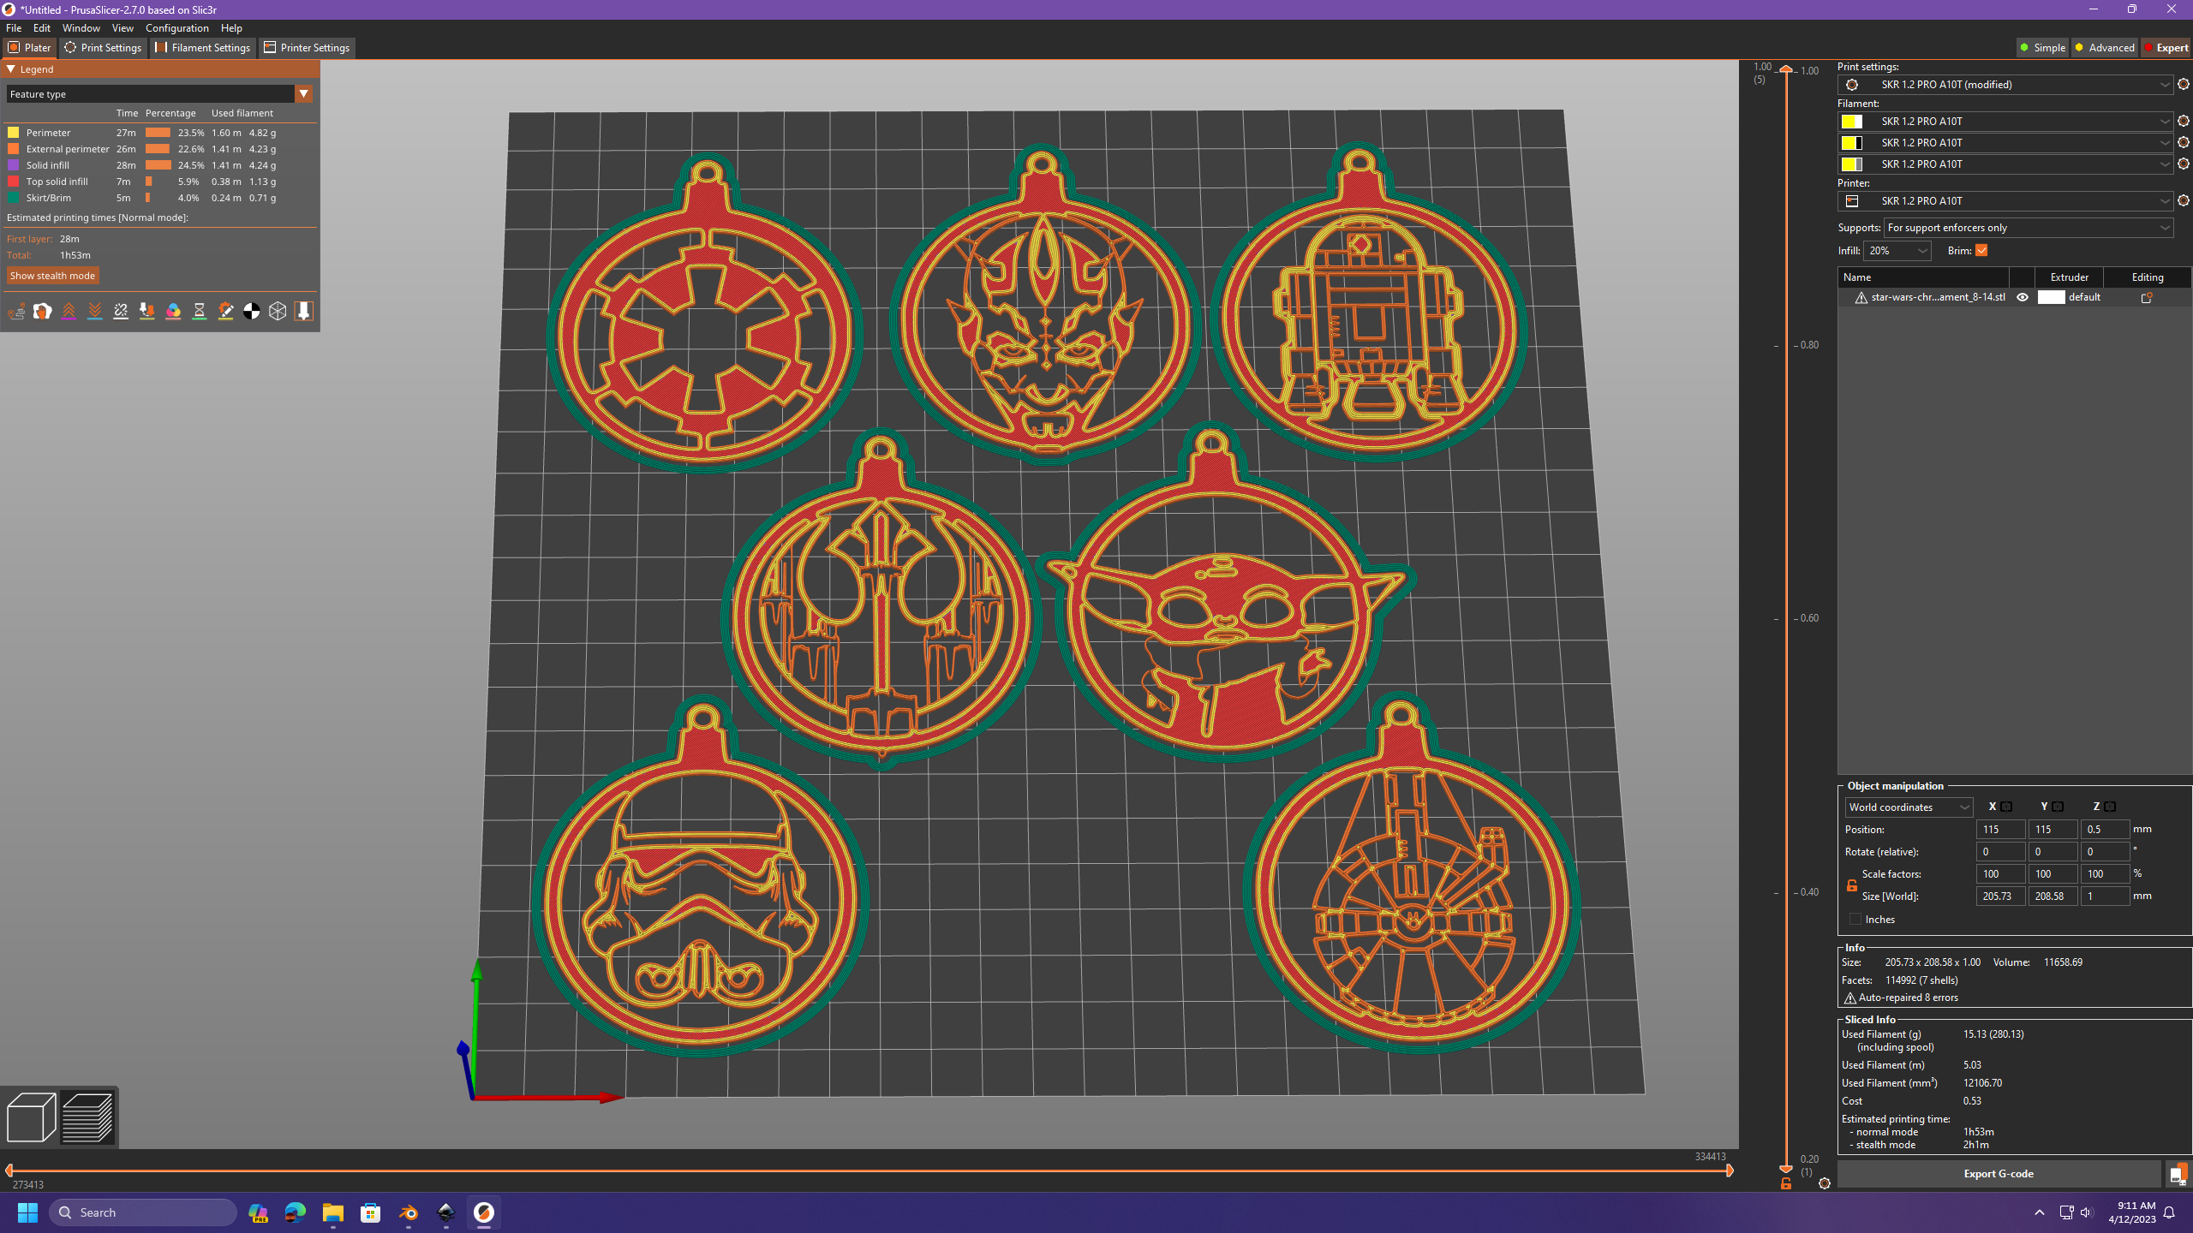Click Show stealth mode button
This screenshot has width=2193, height=1233.
point(52,275)
